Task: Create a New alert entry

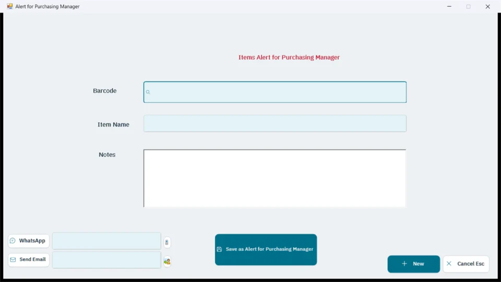Action: 413,264
